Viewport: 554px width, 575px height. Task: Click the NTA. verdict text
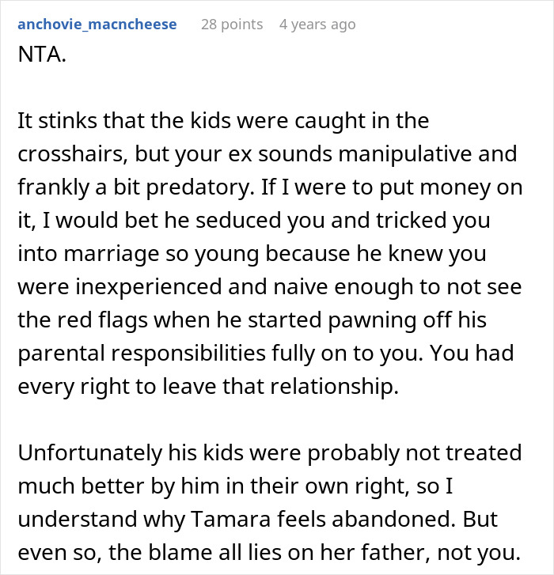point(42,55)
